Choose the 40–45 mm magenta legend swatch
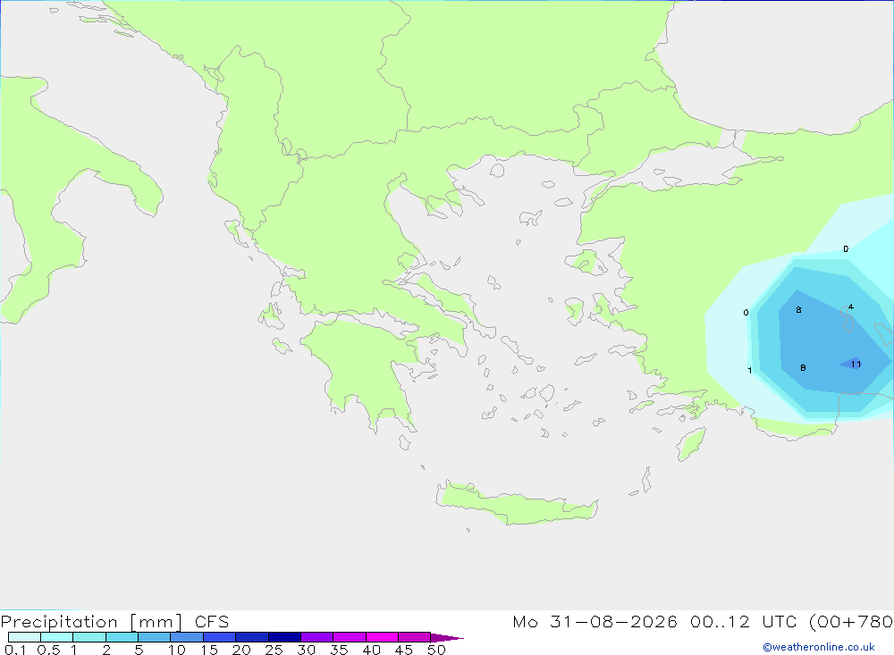 [x=382, y=637]
